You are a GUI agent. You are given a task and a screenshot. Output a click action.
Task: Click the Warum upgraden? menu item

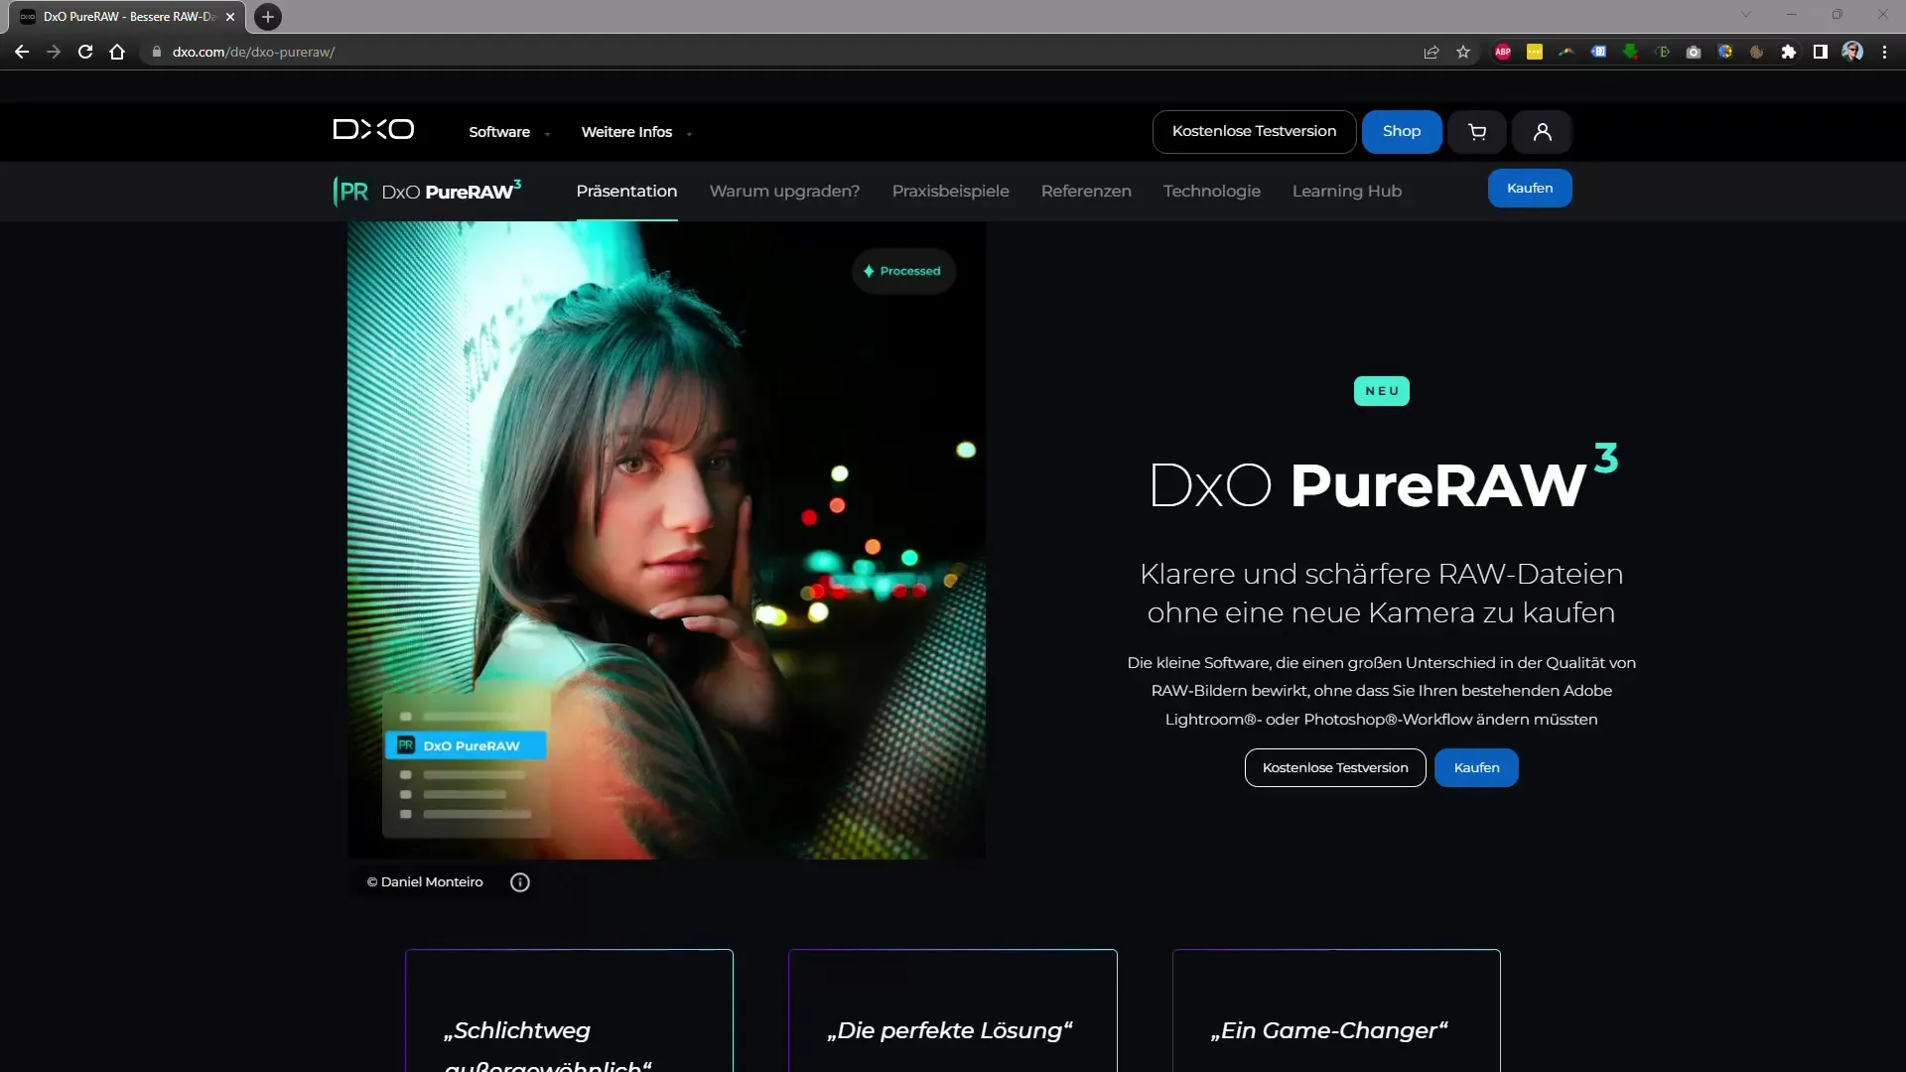pos(783,190)
